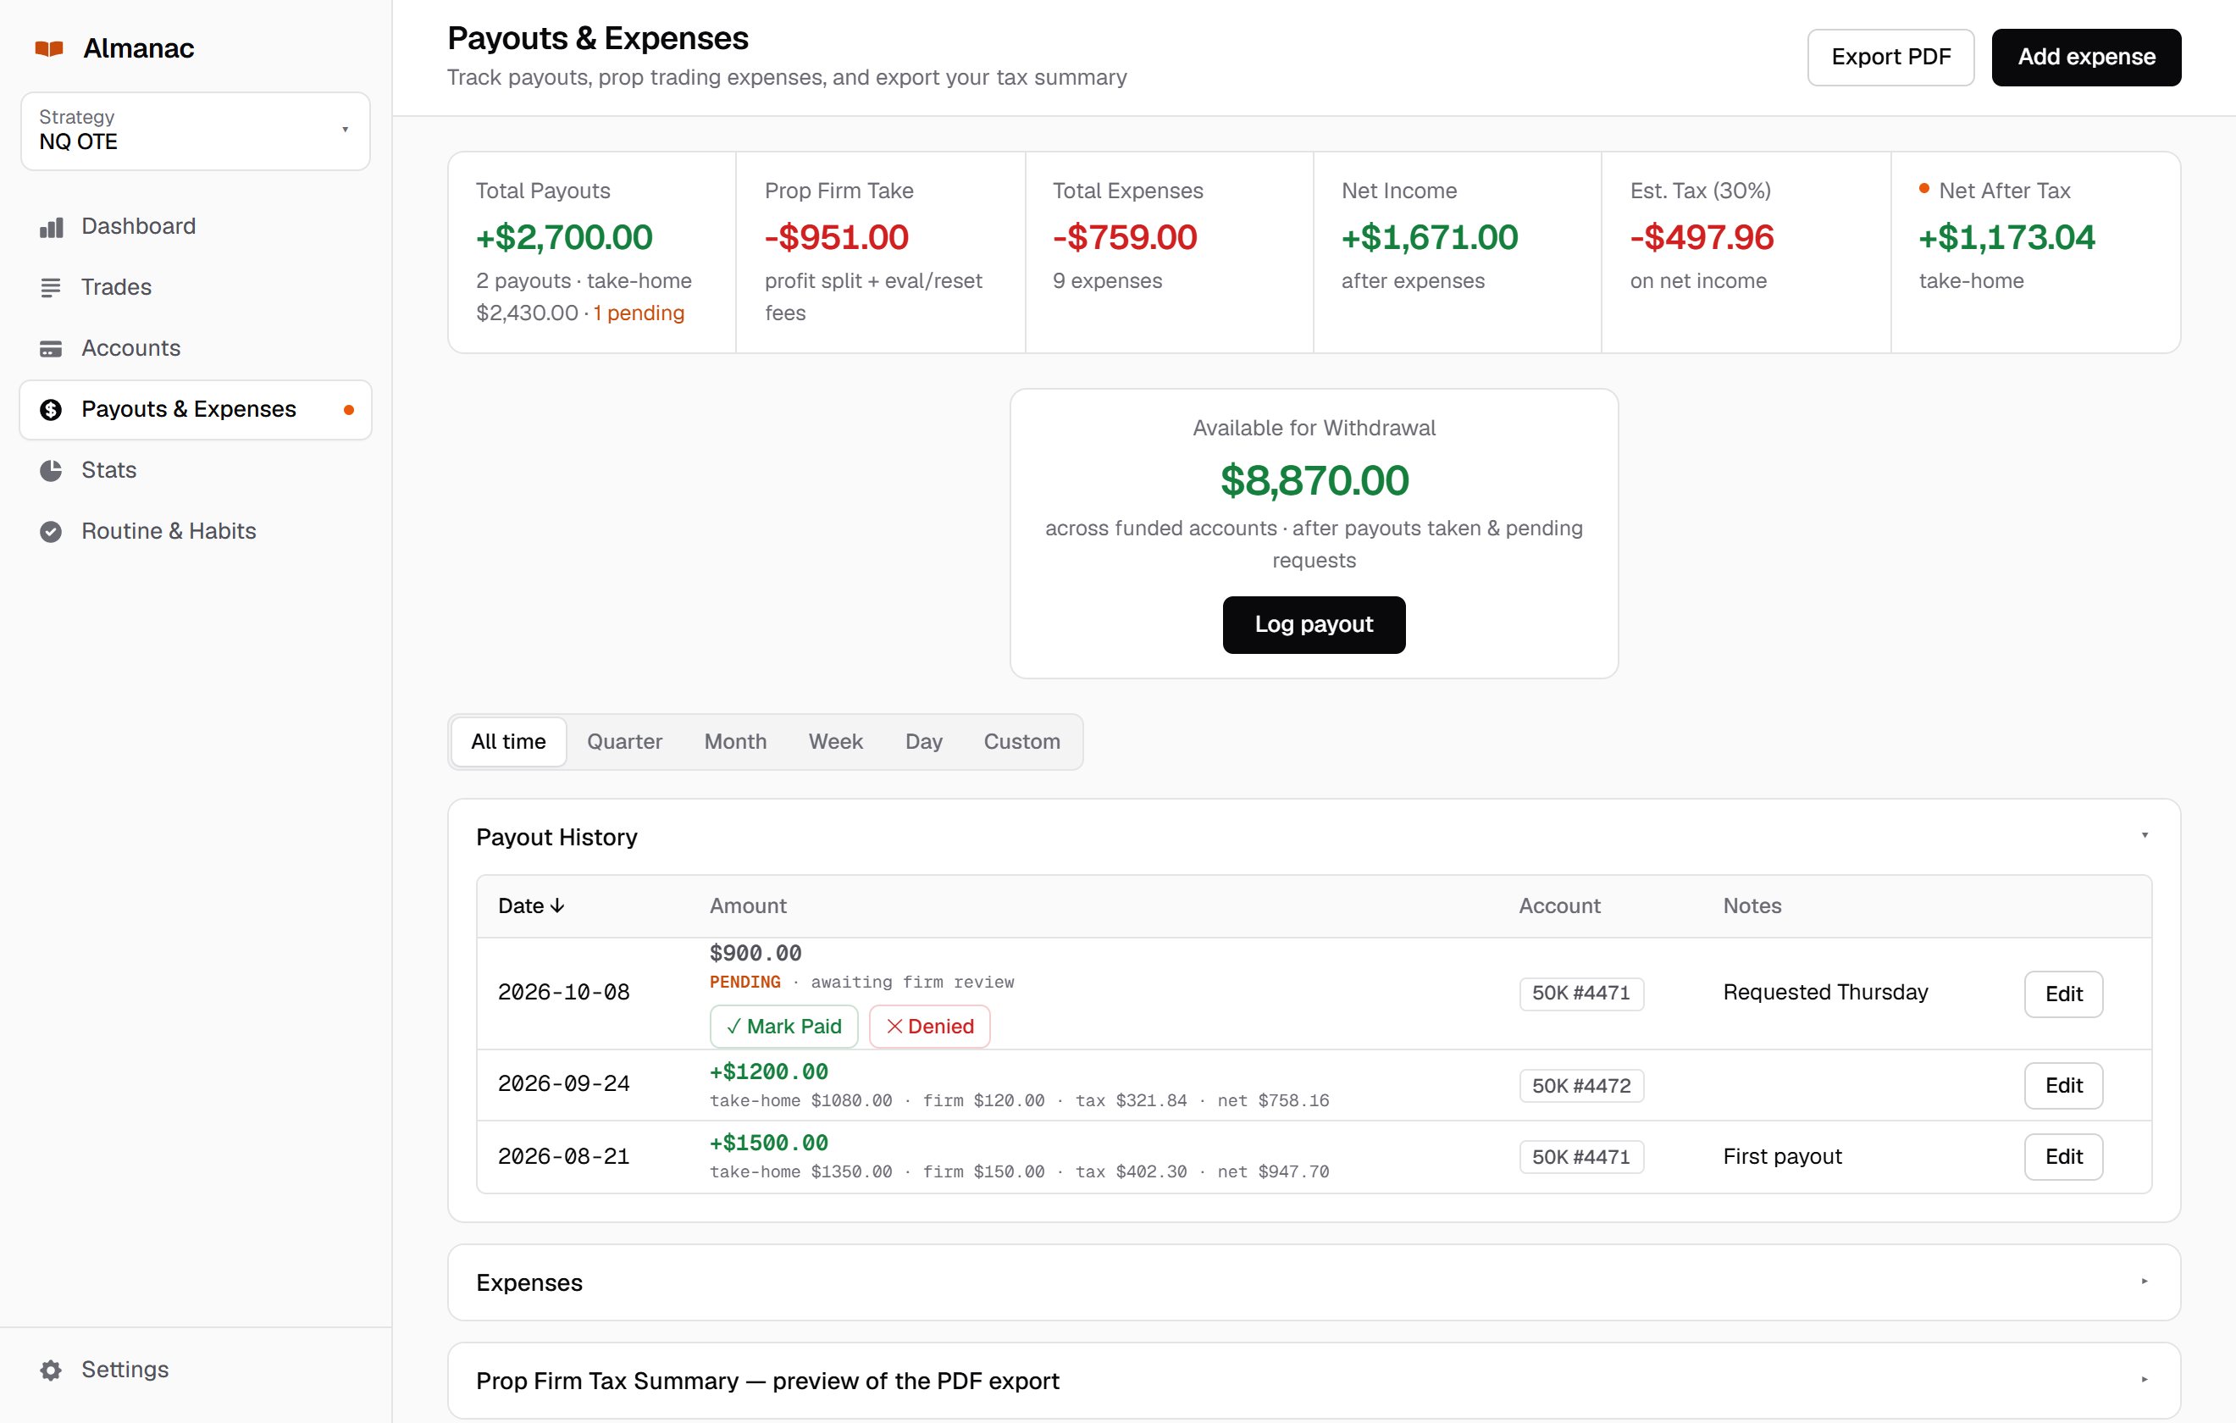Viewport: 2236px width, 1423px height.
Task: Click the Account column header
Action: coord(1559,906)
